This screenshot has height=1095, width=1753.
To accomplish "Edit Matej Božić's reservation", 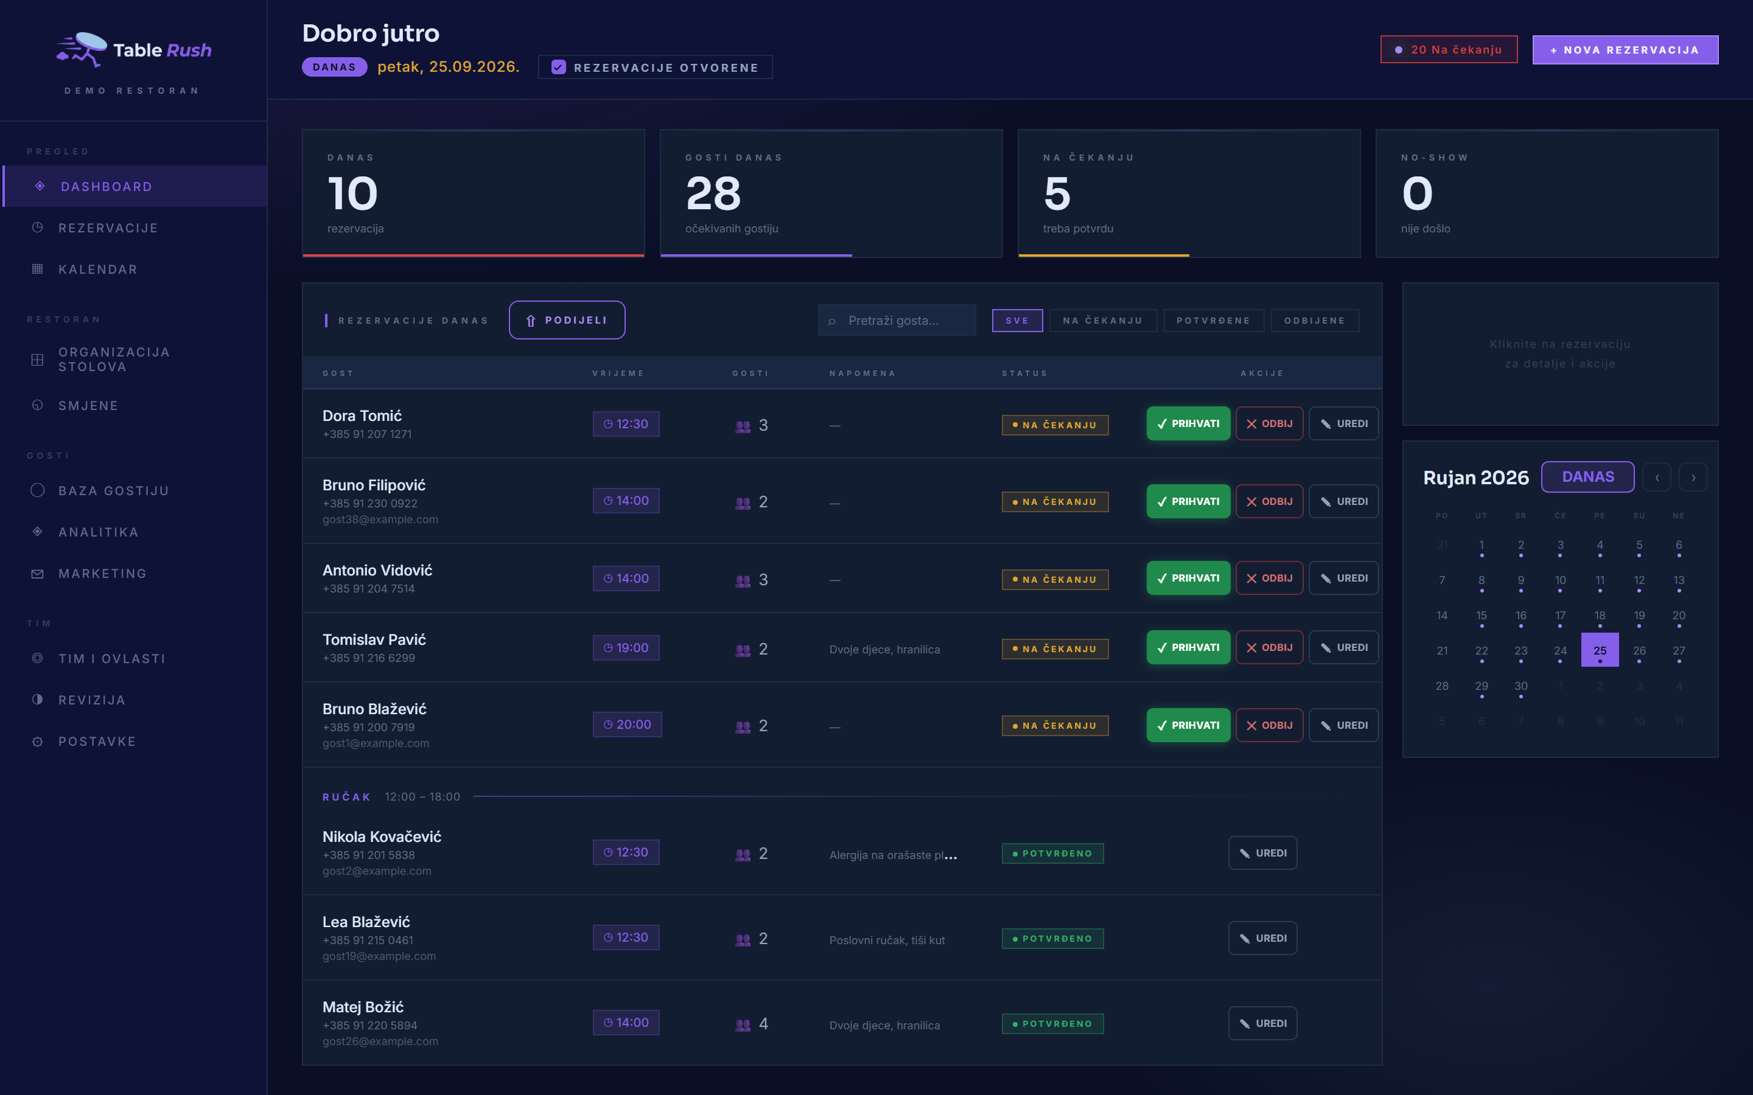I will 1262,1023.
